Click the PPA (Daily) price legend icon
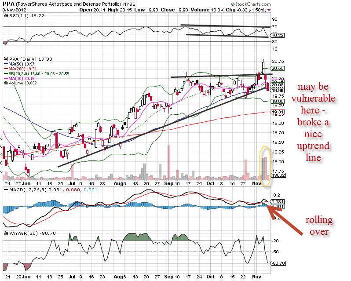This screenshot has width=351, height=281. (x=5, y=59)
